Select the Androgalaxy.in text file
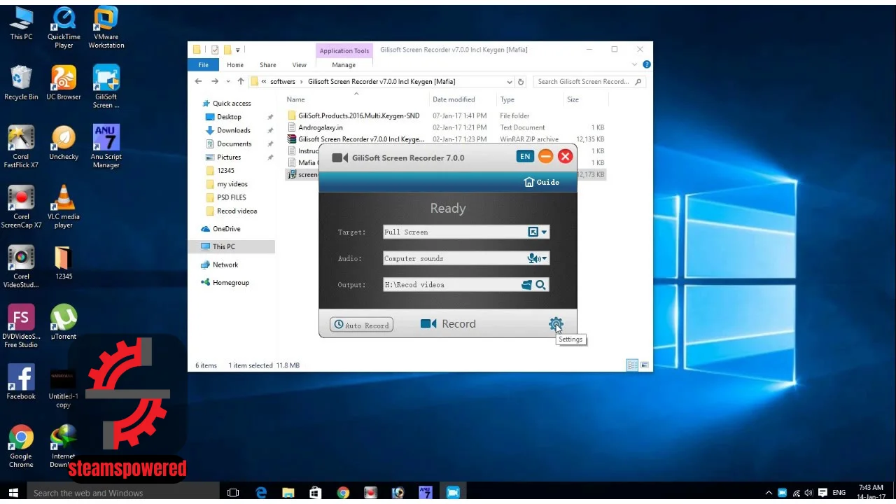 [x=321, y=127]
